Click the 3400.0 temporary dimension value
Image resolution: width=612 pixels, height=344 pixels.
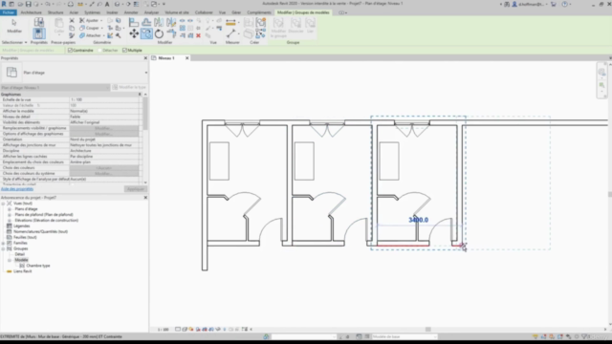419,220
